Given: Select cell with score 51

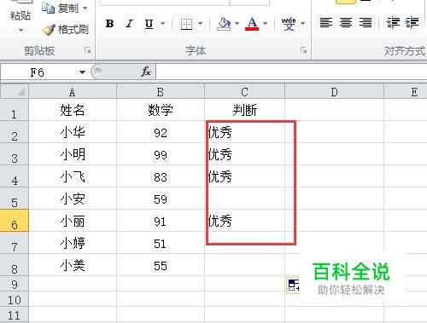Looking at the screenshot, I should pyautogui.click(x=161, y=243).
